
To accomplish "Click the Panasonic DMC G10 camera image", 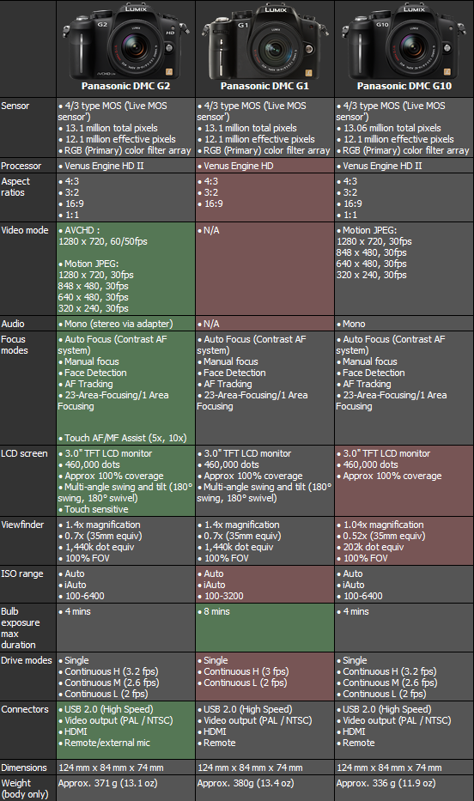I will 404,40.
